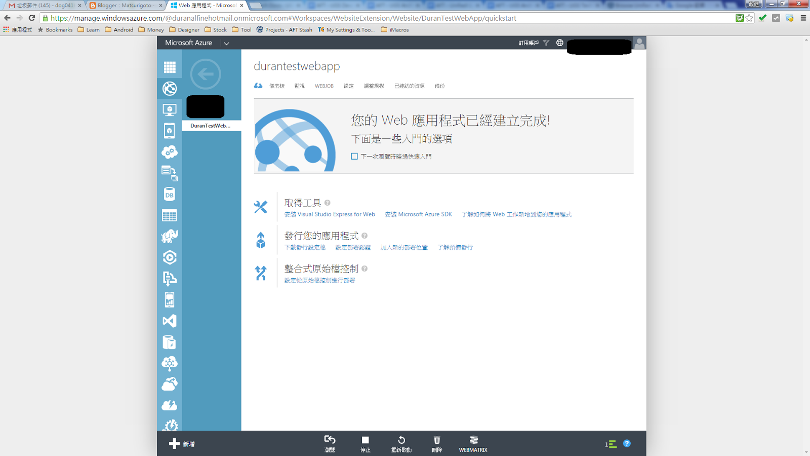
Task: Show help for 取得工具 section
Action: [328, 203]
